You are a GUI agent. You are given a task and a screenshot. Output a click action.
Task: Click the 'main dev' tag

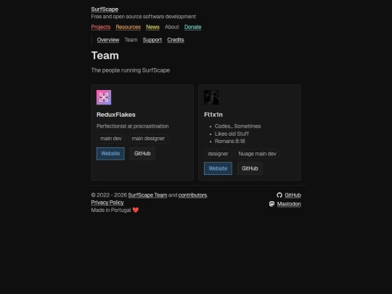click(111, 139)
